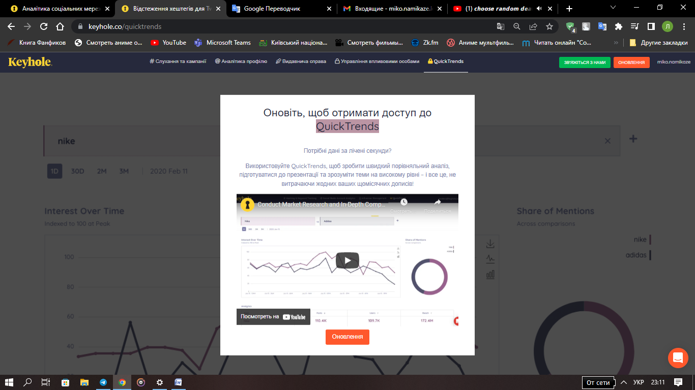Open Слухання та кампанії menu

(x=178, y=61)
